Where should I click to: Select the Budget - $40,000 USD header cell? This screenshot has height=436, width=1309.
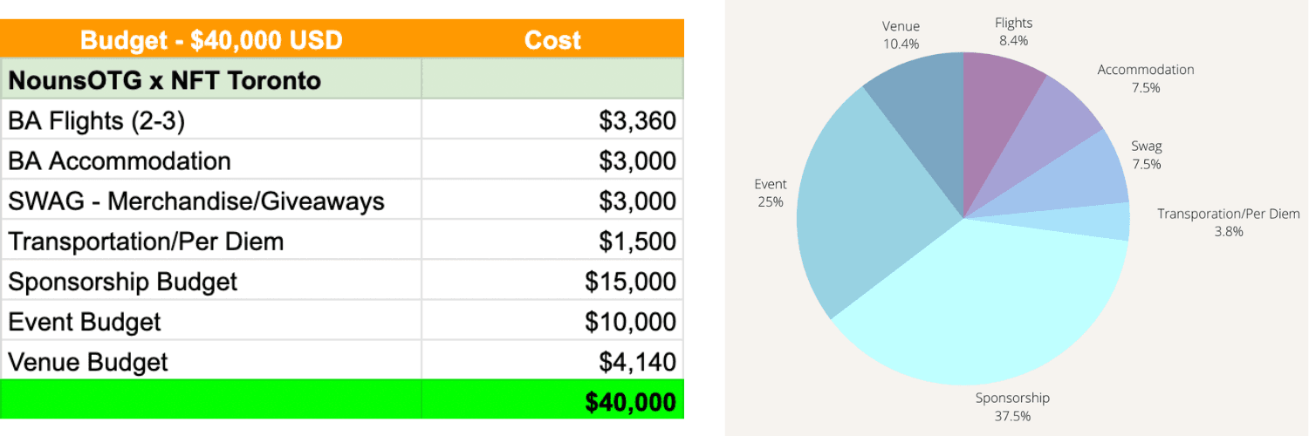point(211,39)
